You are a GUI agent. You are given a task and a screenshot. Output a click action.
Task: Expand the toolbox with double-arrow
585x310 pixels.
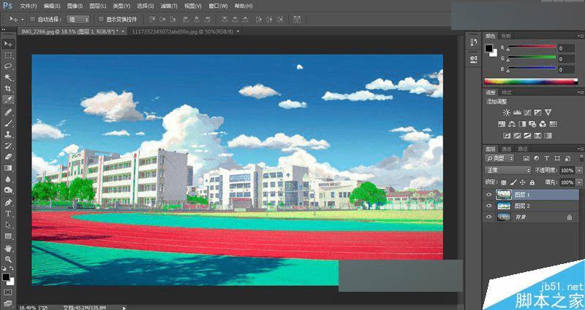coord(4,29)
